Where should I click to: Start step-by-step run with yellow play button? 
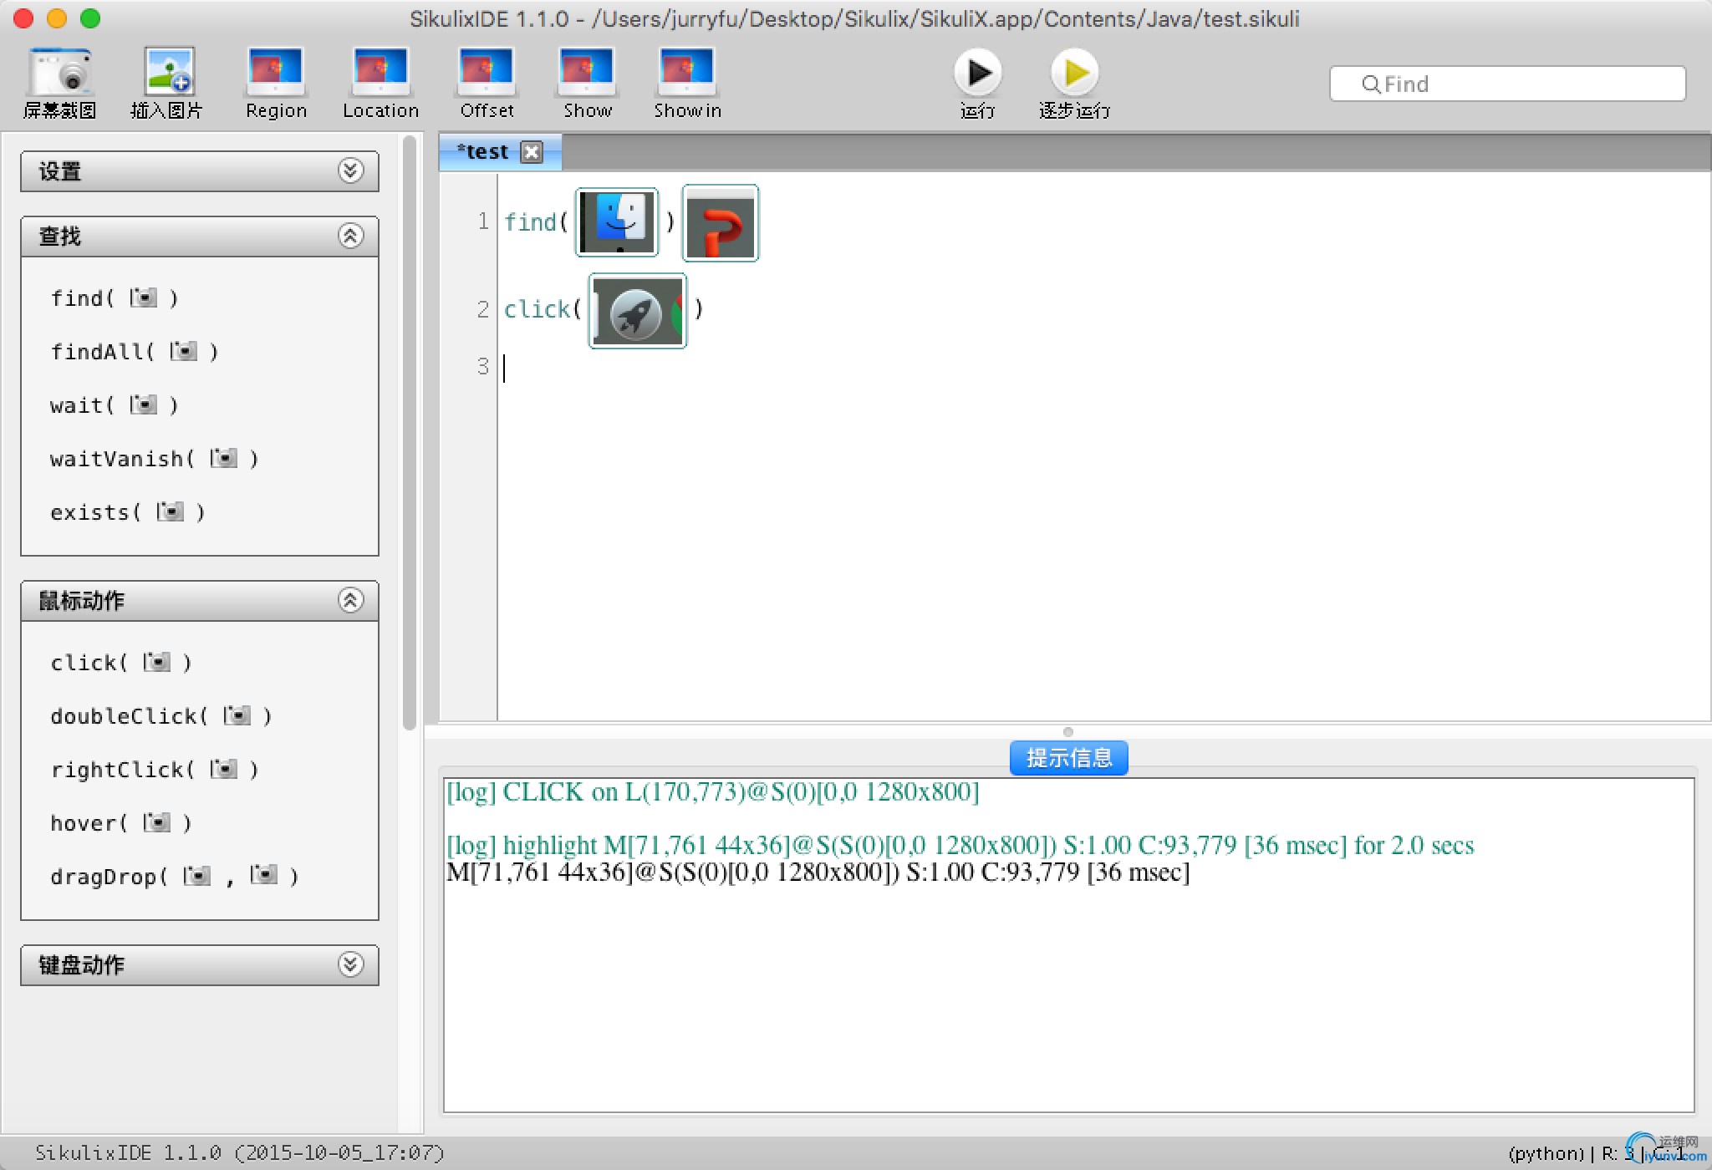(x=1074, y=74)
